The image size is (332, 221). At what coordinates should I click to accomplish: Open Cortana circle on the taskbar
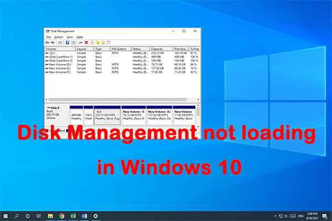tap(28, 216)
